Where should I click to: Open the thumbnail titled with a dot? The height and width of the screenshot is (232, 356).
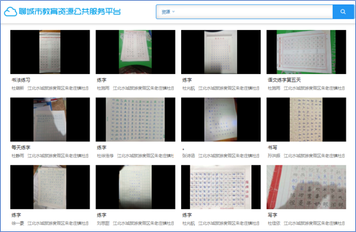coord(221,120)
